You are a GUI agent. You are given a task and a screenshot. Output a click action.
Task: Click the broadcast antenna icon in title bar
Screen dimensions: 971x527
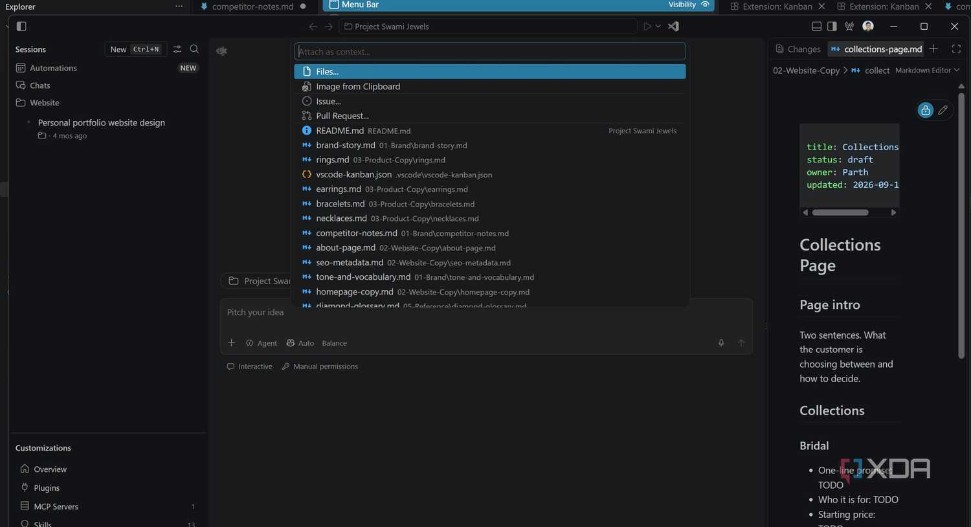pos(849,27)
